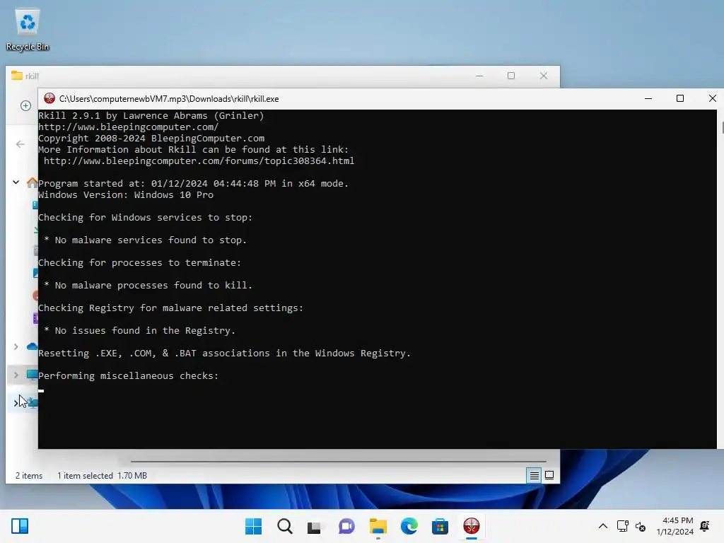Image resolution: width=724 pixels, height=543 pixels.
Task: Expand the Network node in sidebar
Action: click(16, 403)
